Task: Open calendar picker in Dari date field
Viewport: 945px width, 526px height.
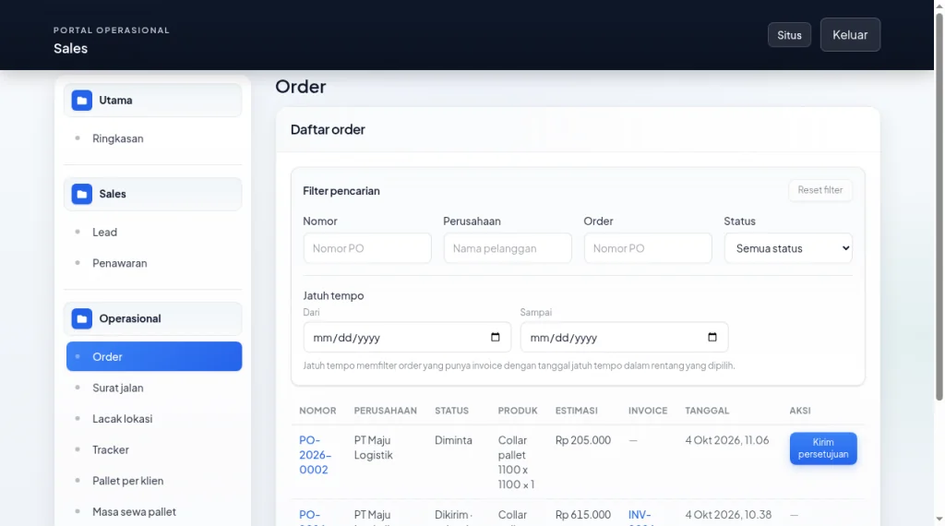Action: pyautogui.click(x=496, y=338)
